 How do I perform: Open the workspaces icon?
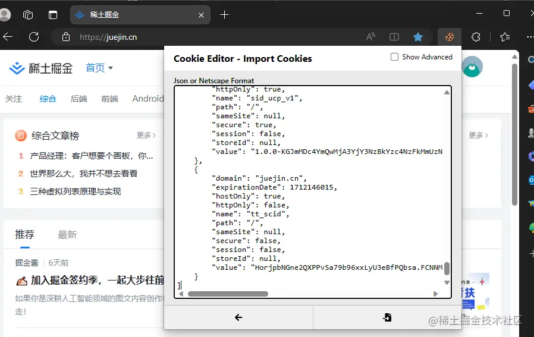tap(28, 15)
